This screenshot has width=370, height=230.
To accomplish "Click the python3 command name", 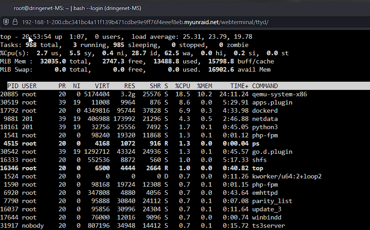I will tap(265, 127).
